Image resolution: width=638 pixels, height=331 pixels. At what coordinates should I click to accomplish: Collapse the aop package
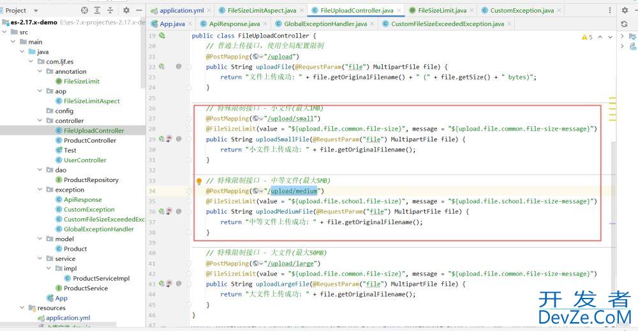click(40, 91)
